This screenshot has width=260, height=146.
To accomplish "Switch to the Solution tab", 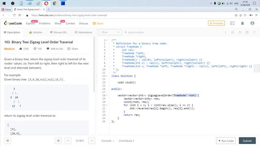I will 36,32.
